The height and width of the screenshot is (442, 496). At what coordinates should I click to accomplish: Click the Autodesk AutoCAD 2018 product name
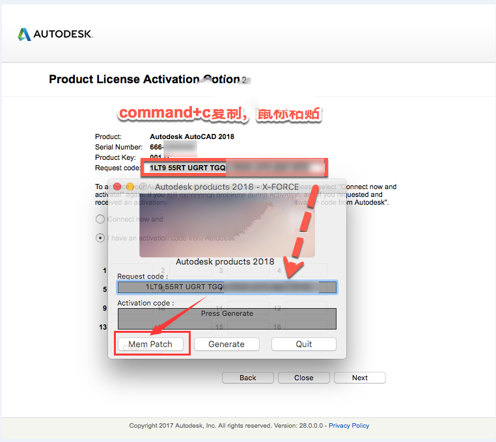coord(191,136)
